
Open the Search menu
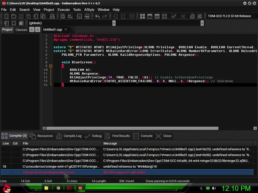click(24, 10)
